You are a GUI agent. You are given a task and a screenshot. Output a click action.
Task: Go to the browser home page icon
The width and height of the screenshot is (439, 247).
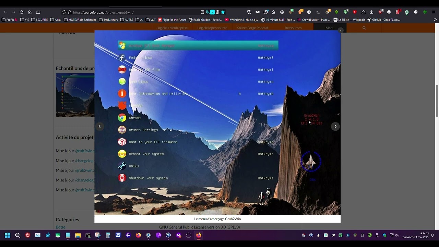30,12
